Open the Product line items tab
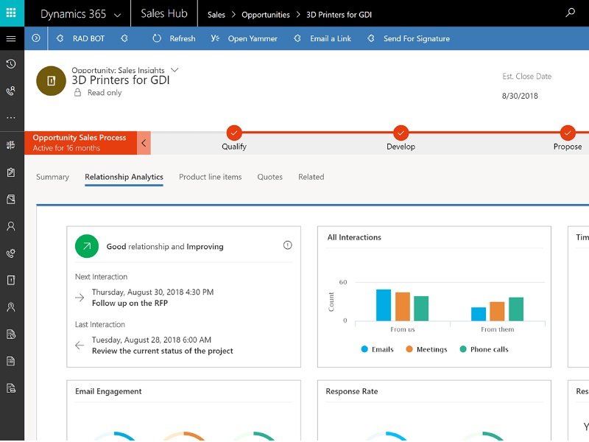Viewport: 589px width, 442px height. point(211,177)
